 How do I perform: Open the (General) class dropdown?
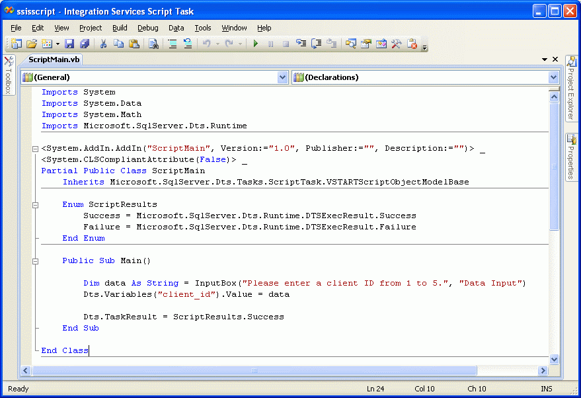click(283, 77)
